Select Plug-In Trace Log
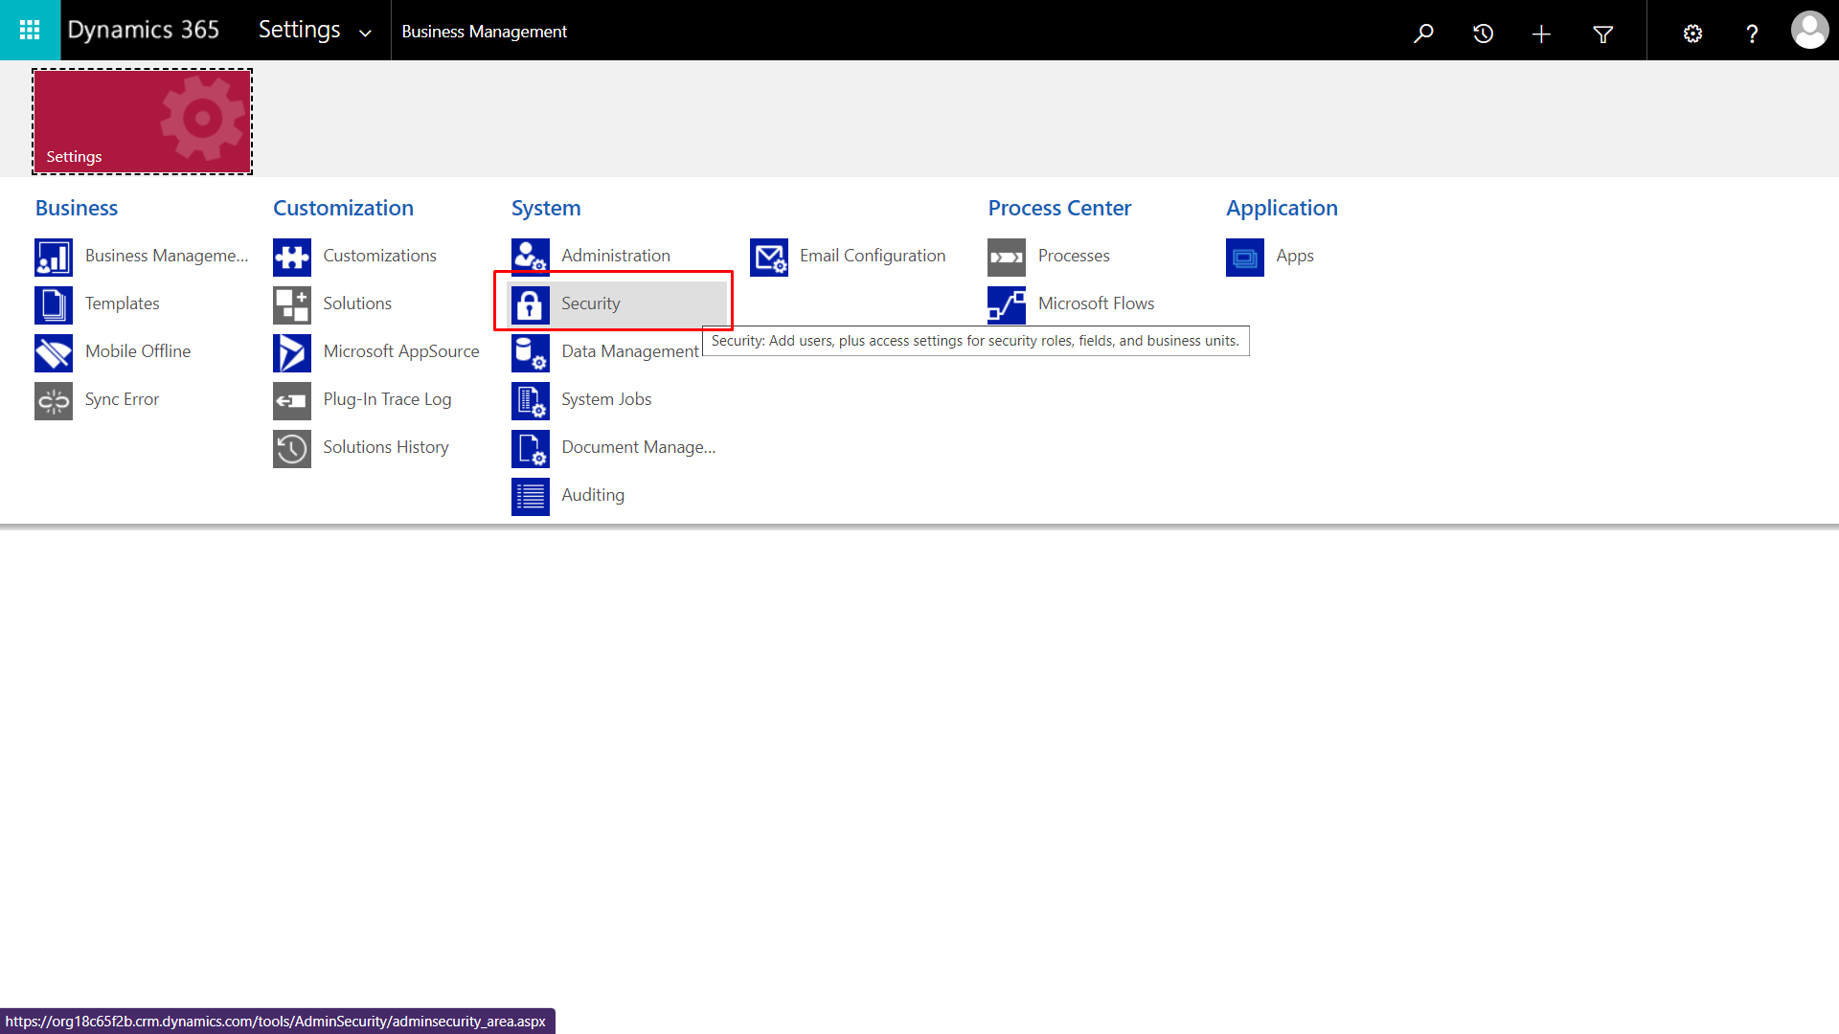The height and width of the screenshot is (1034, 1839). pyautogui.click(x=386, y=399)
